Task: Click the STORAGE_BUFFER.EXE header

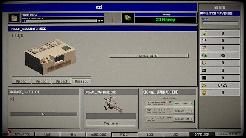Action: [44, 92]
